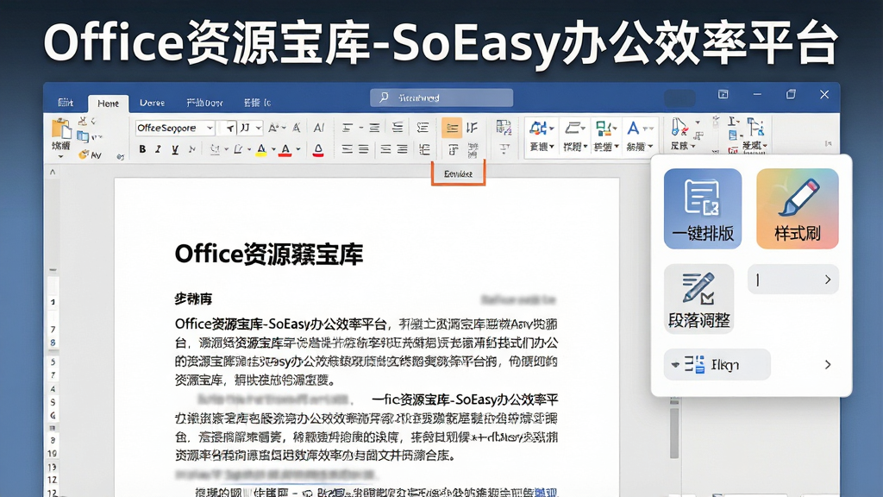Toggle strikethrough formatting

click(x=191, y=149)
